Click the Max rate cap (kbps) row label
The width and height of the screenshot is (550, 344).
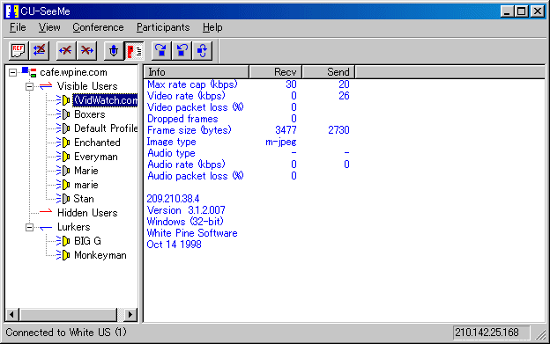point(192,84)
